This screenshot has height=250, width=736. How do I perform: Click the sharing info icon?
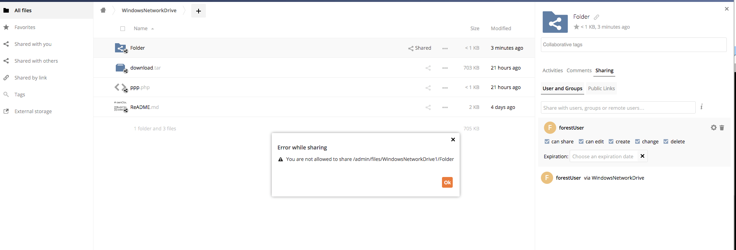pyautogui.click(x=701, y=107)
